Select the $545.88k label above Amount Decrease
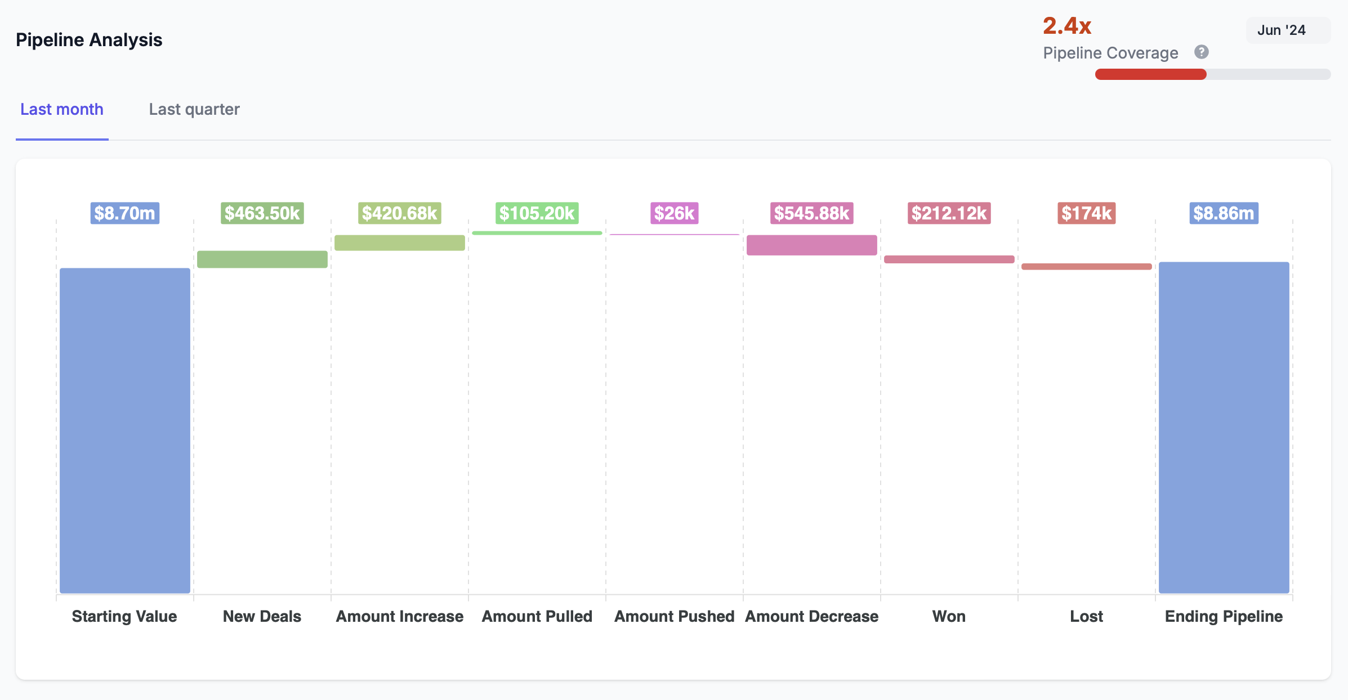This screenshot has width=1348, height=700. click(811, 213)
